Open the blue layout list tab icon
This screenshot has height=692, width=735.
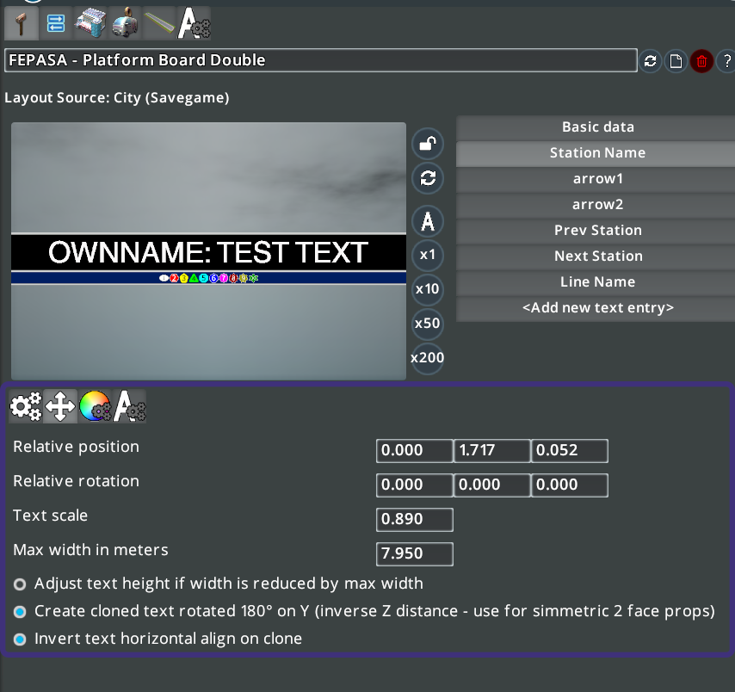click(56, 23)
